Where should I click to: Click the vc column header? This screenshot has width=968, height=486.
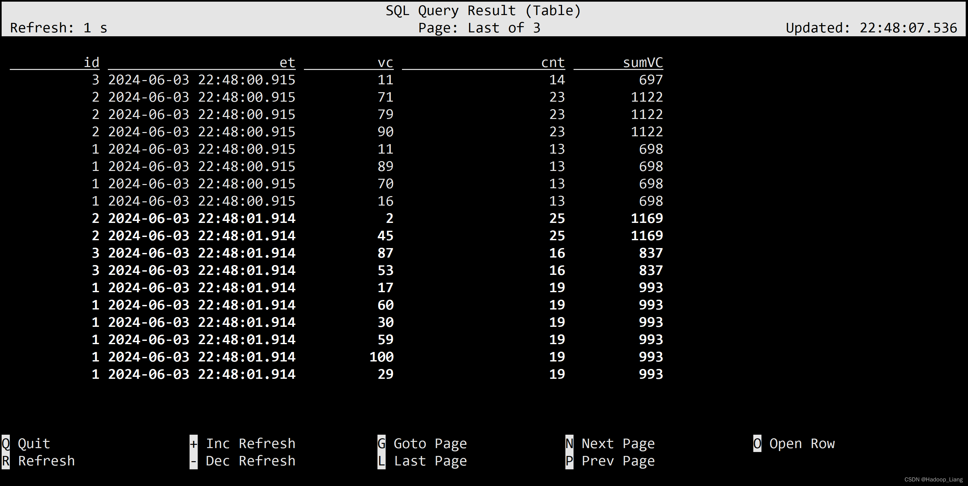click(386, 62)
